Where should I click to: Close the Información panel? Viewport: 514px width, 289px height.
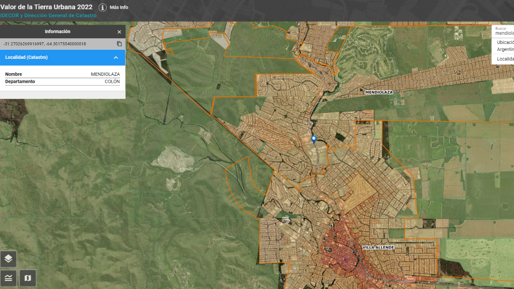[119, 32]
